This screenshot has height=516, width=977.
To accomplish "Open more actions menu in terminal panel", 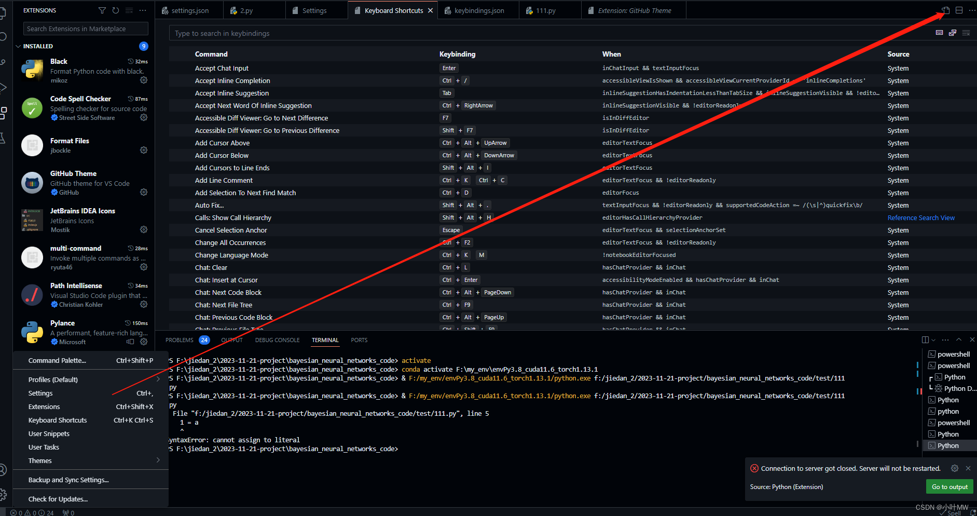I will click(945, 340).
